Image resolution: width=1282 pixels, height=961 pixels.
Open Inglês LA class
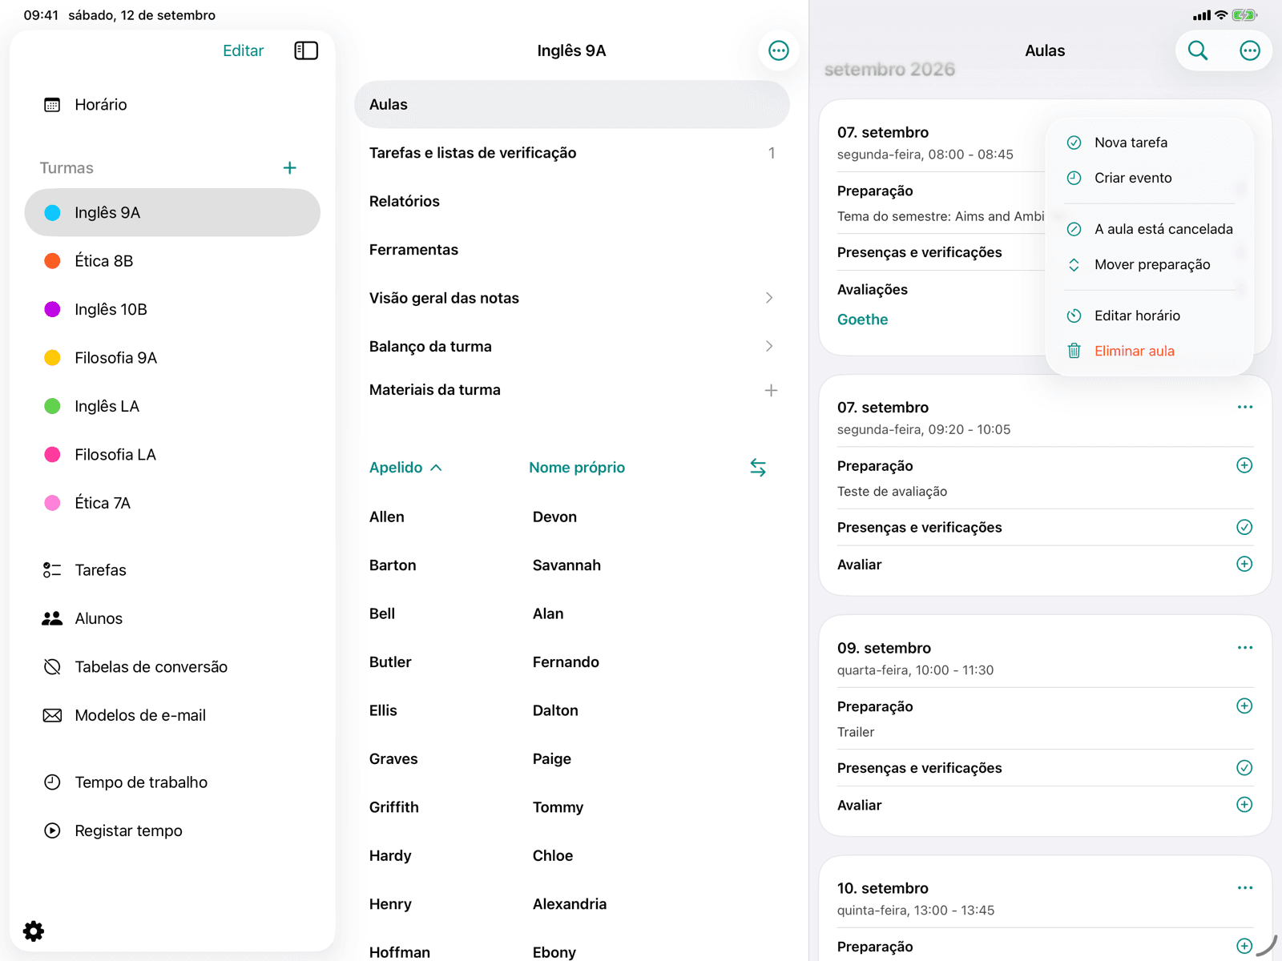tap(172, 406)
